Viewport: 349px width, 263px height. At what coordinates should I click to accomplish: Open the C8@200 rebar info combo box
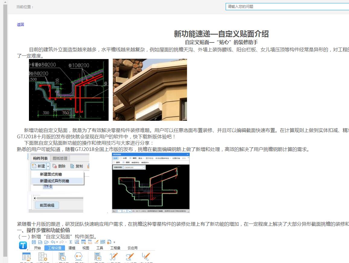click(x=134, y=168)
